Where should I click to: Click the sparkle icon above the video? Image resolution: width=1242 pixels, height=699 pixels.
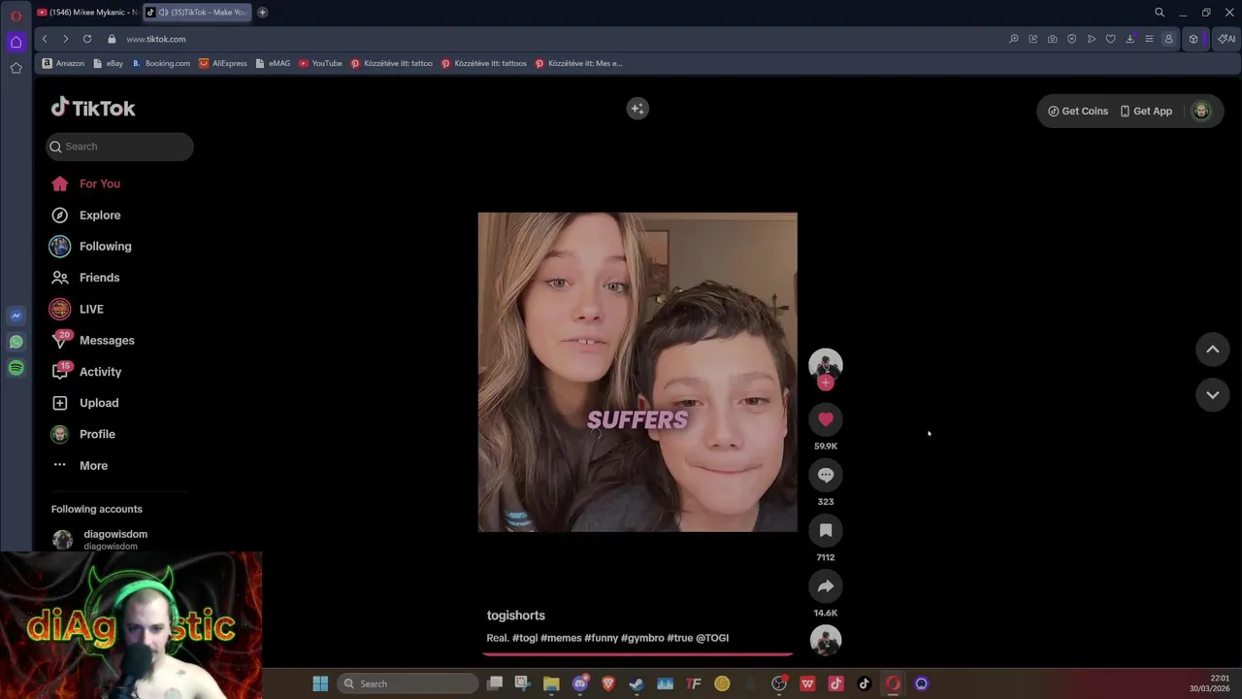[637, 109]
